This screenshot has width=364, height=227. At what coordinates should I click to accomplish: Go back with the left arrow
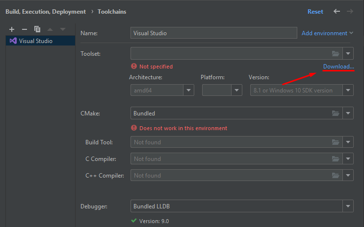tap(337, 11)
